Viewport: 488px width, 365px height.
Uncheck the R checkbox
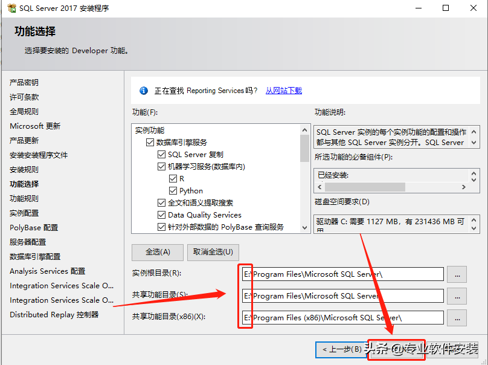click(x=173, y=178)
